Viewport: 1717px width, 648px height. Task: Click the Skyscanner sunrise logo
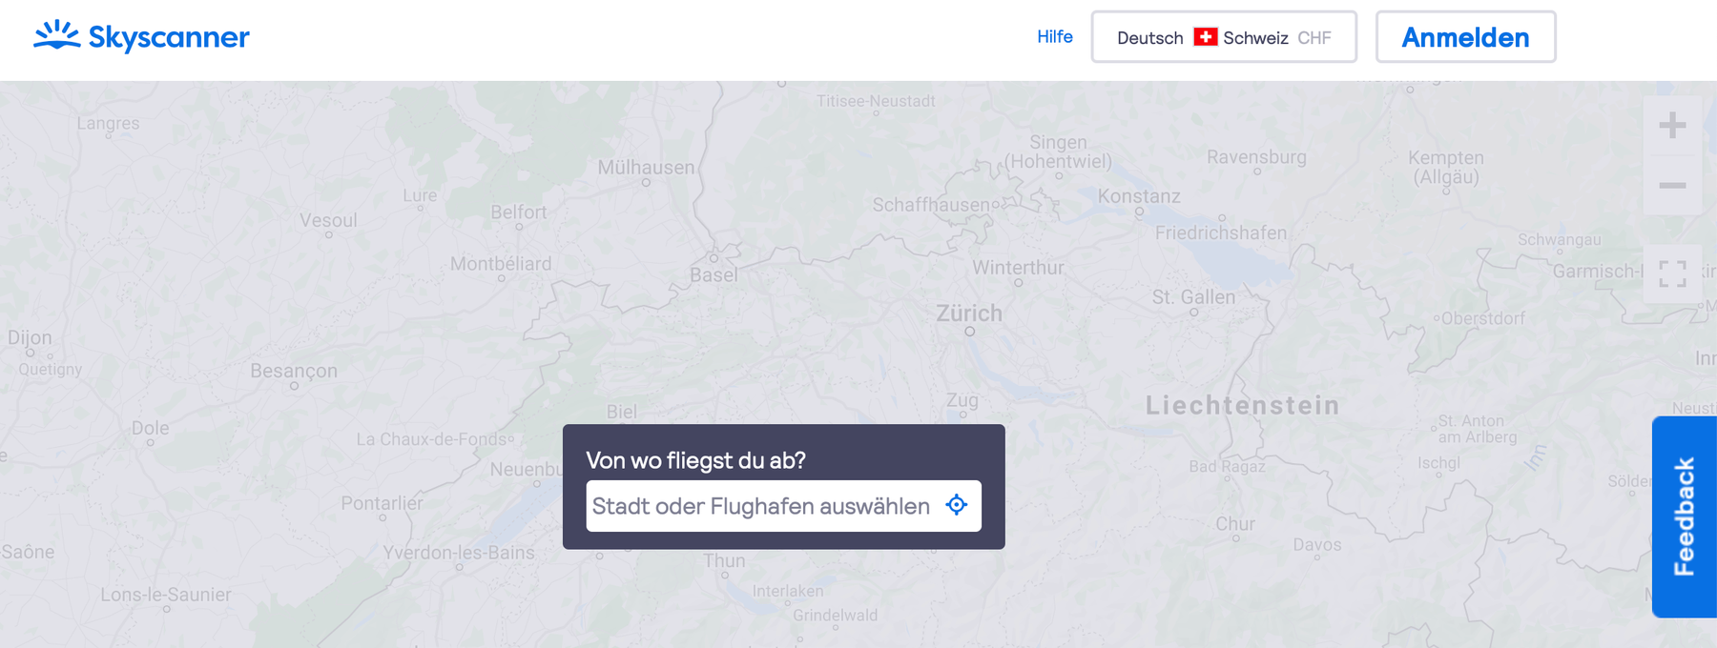point(56,35)
